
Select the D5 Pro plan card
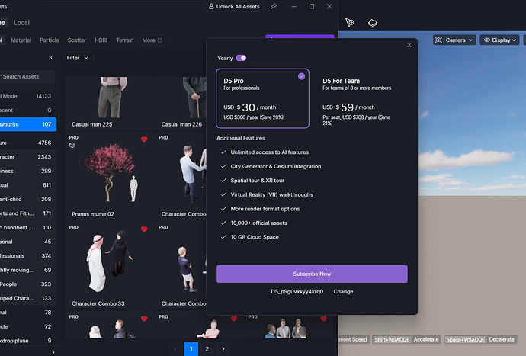click(263, 98)
